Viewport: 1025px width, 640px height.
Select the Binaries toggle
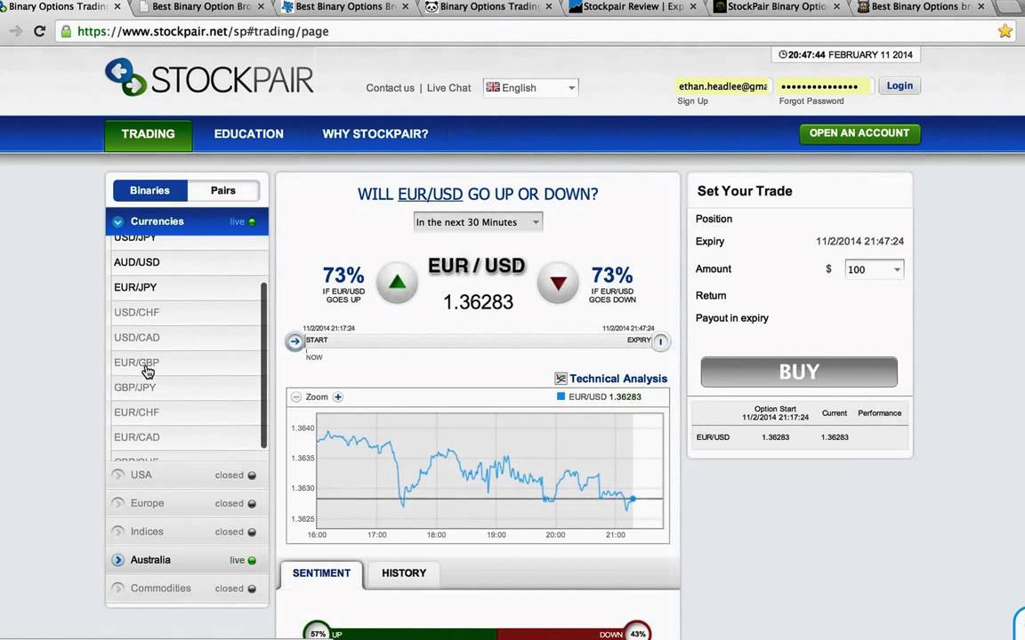click(x=149, y=191)
